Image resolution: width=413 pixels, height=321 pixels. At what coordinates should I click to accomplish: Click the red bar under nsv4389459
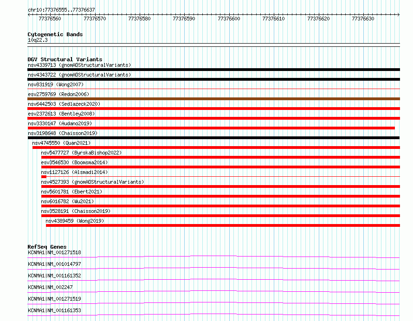223,225
